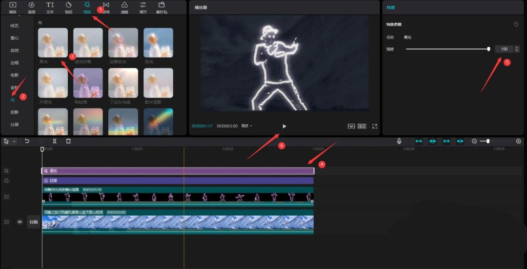
Task: Mute the main video track audio
Action: [20, 222]
